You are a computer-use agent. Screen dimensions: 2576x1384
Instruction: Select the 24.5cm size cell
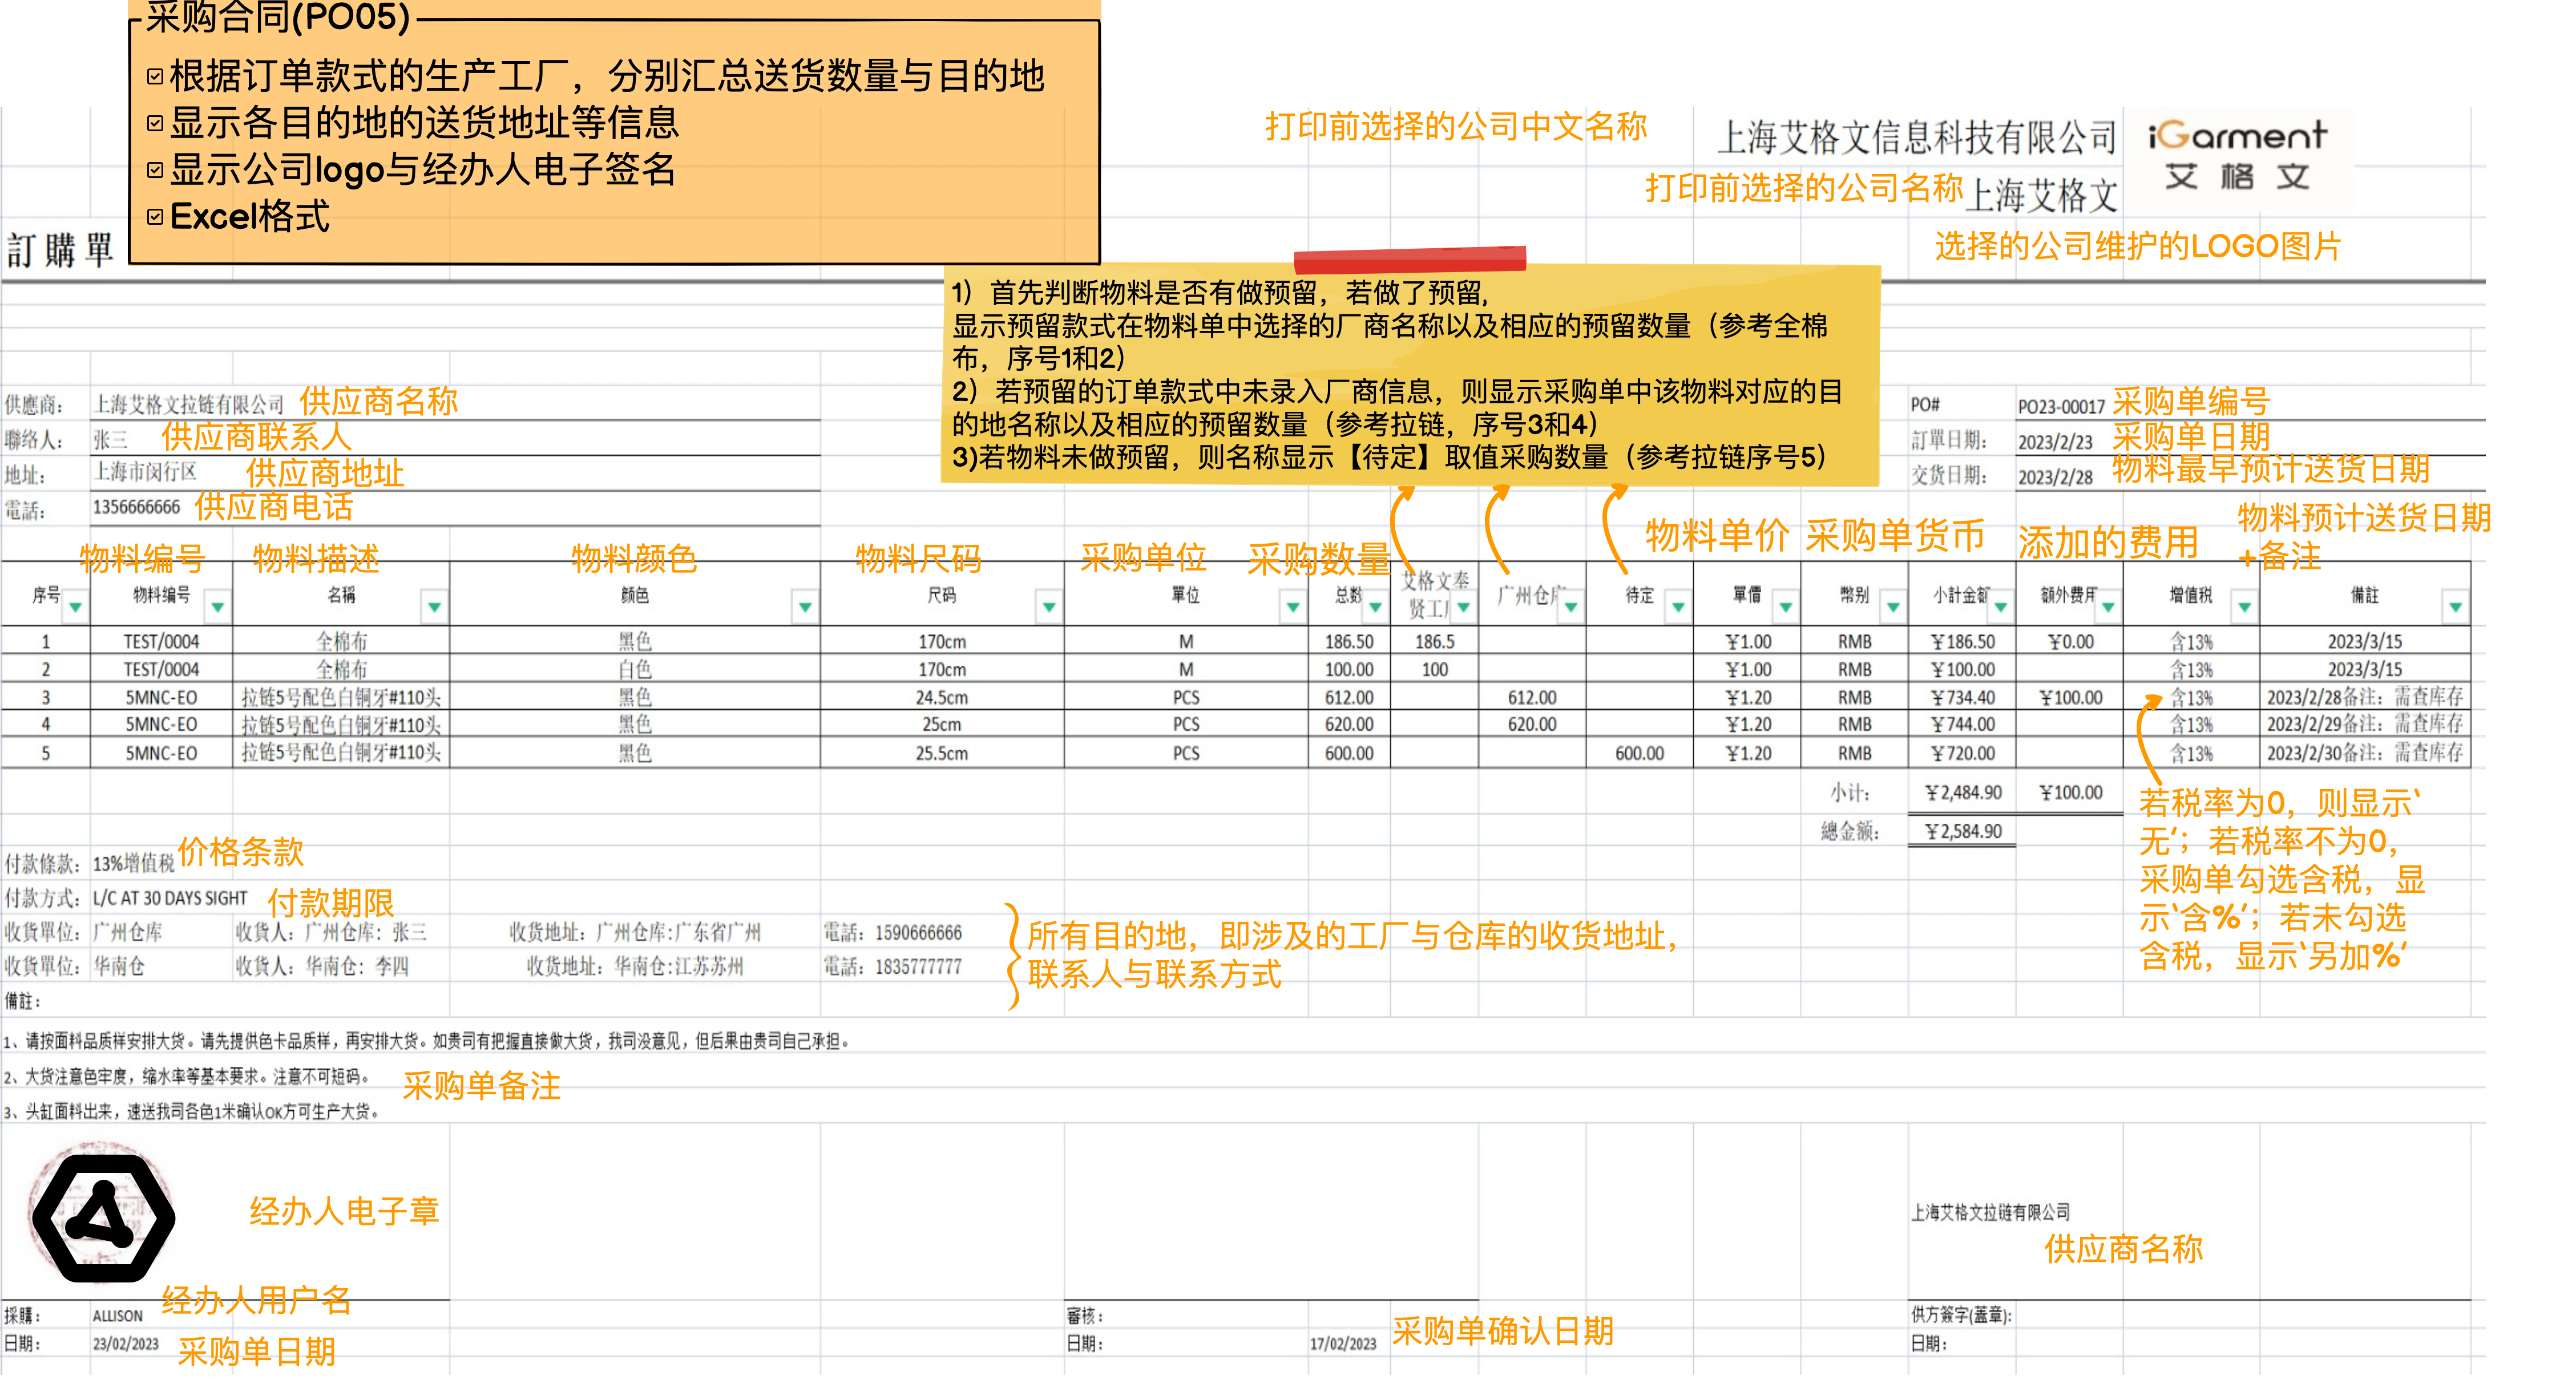pyautogui.click(x=942, y=698)
